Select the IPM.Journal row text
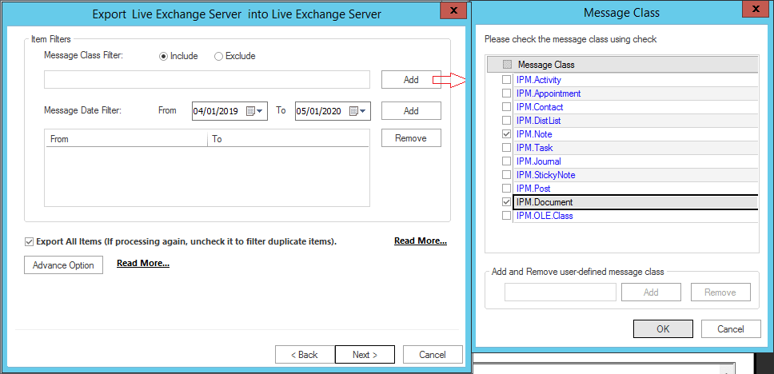Image resolution: width=774 pixels, height=374 pixels. tap(539, 161)
